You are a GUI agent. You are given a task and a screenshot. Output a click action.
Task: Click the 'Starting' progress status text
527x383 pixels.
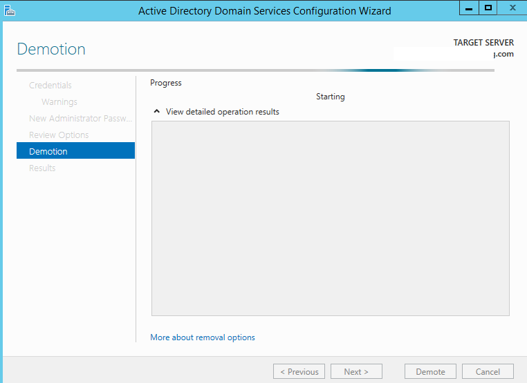331,97
